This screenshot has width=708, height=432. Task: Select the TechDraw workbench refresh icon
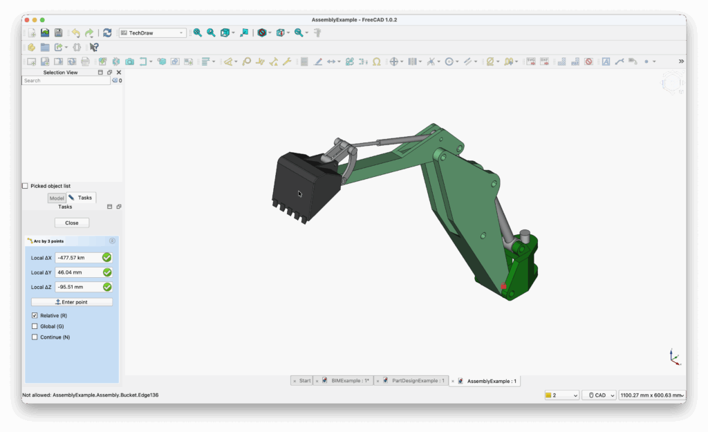107,32
